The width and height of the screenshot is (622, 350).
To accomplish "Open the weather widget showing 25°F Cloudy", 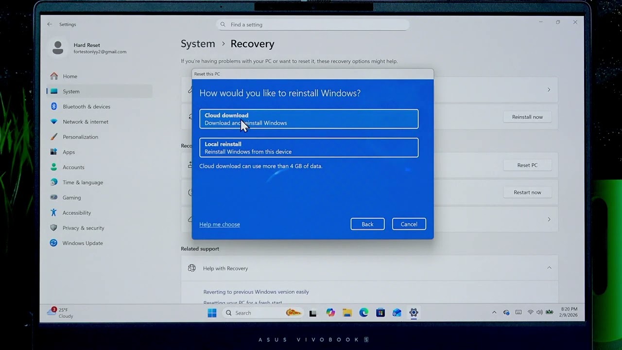I will (60, 313).
